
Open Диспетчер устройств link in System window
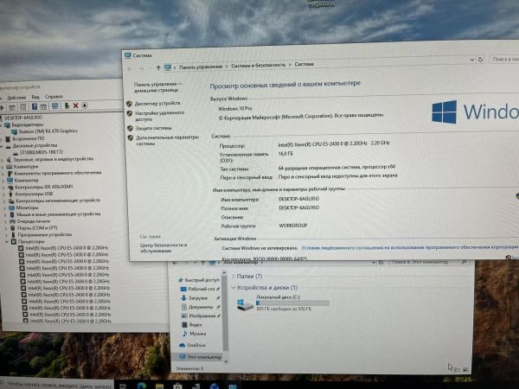(x=157, y=103)
